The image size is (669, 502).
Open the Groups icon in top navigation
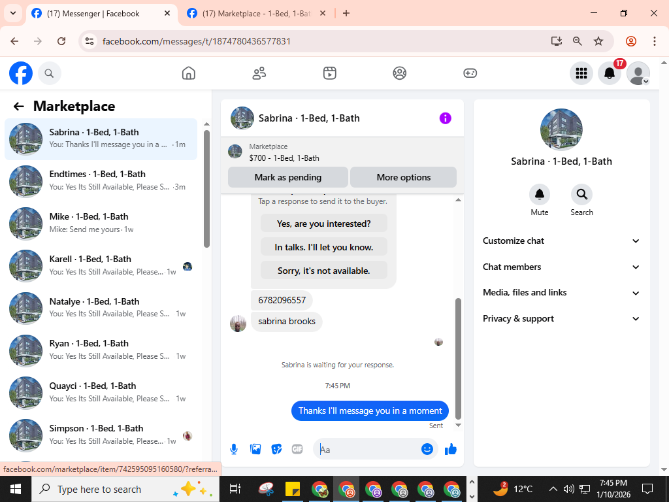point(400,73)
